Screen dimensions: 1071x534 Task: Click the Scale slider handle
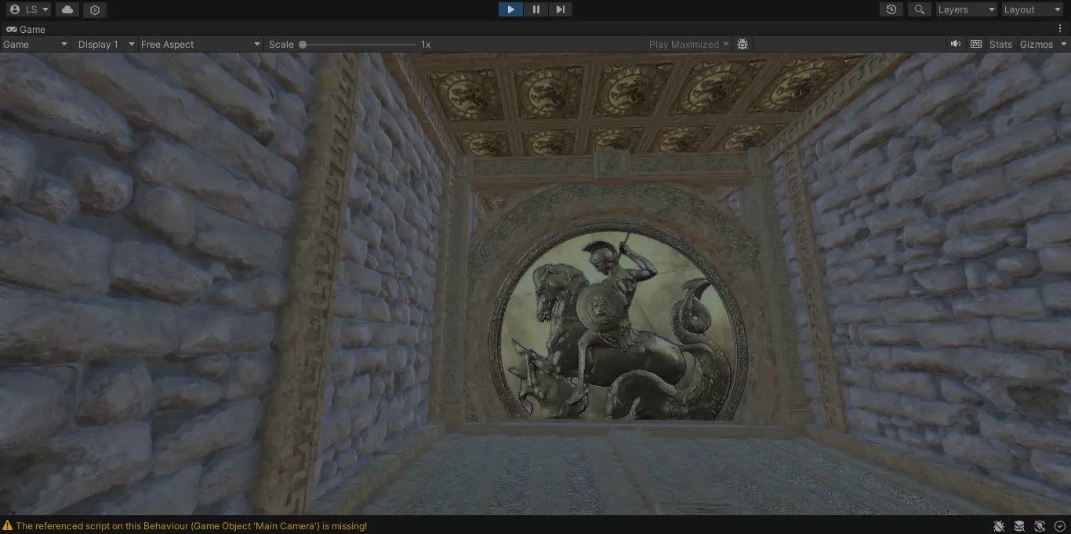pos(303,45)
